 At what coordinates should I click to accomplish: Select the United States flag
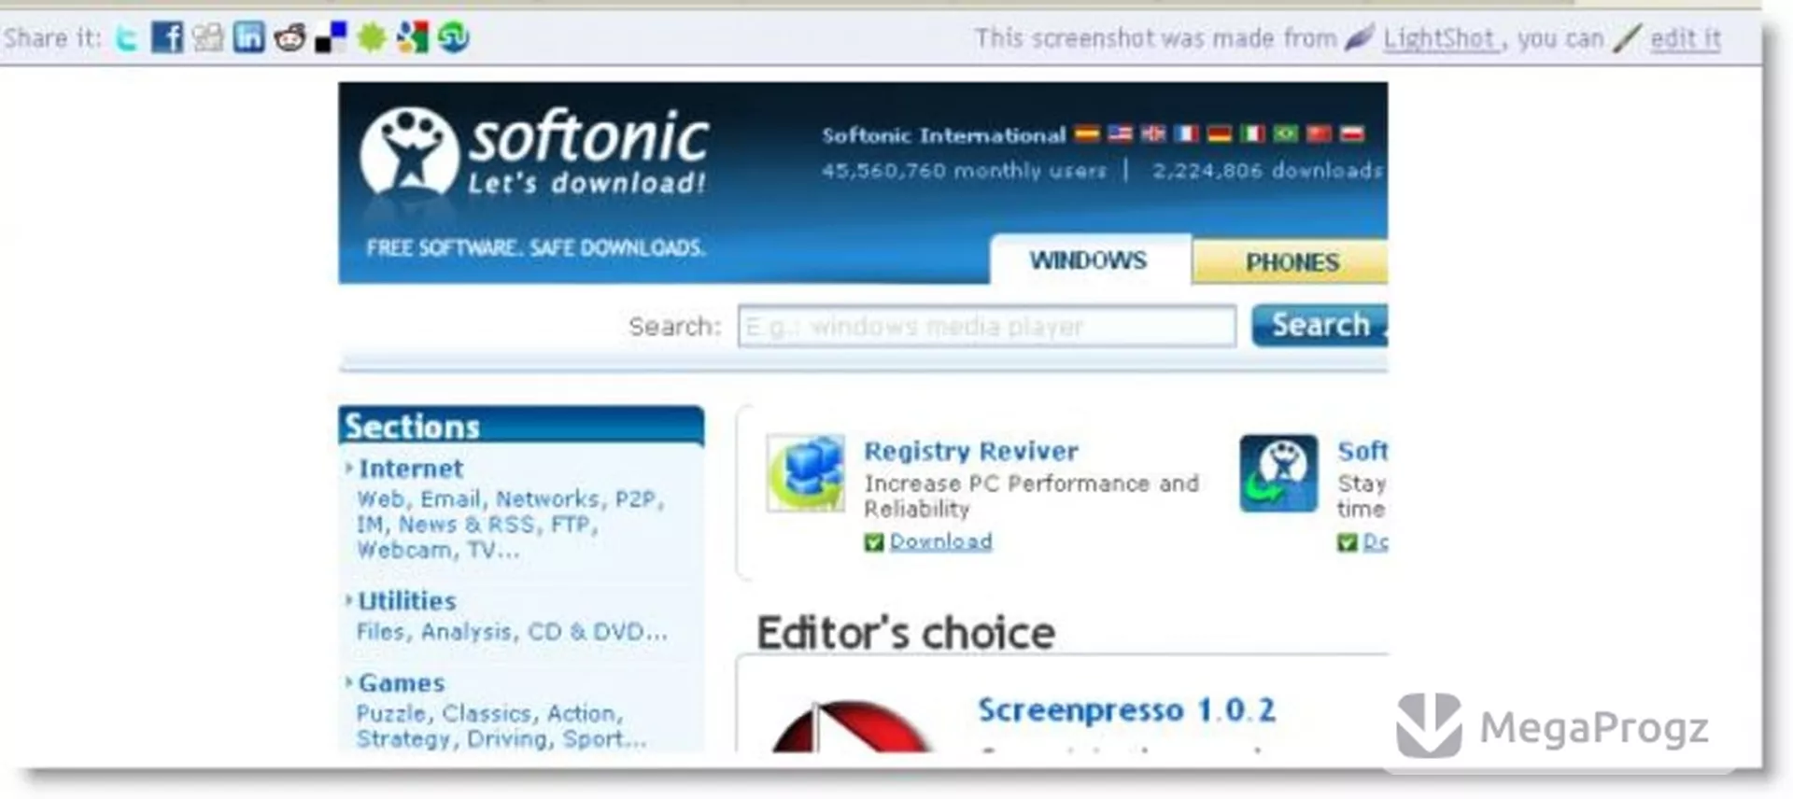click(x=1120, y=134)
